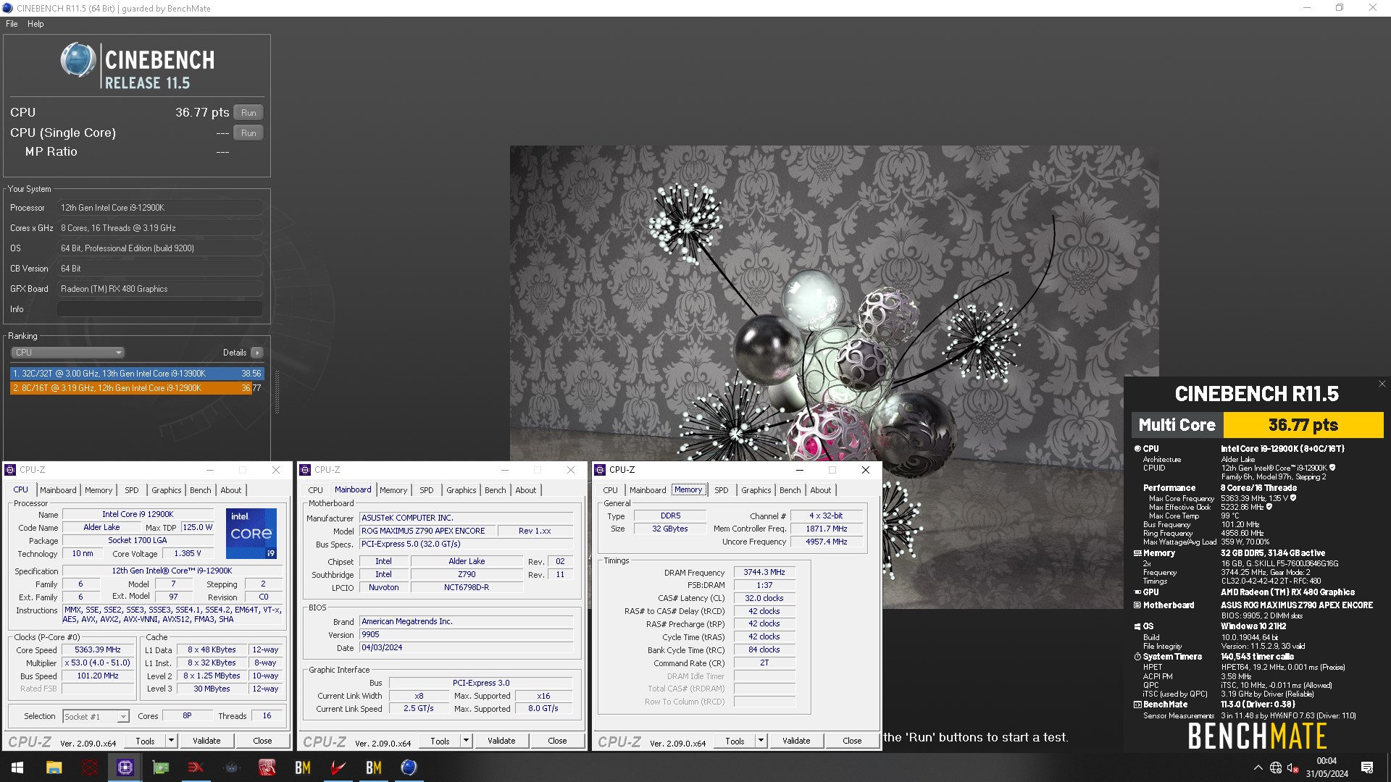Viewport: 1391px width, 782px height.
Task: Click the Cinebench title bar app icon
Action: pyautogui.click(x=8, y=8)
